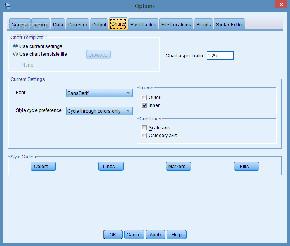
Task: Go to the Data tab
Action: click(x=58, y=24)
